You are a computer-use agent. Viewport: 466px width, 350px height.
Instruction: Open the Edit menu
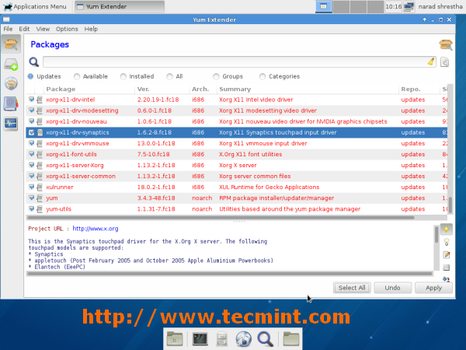coord(24,29)
